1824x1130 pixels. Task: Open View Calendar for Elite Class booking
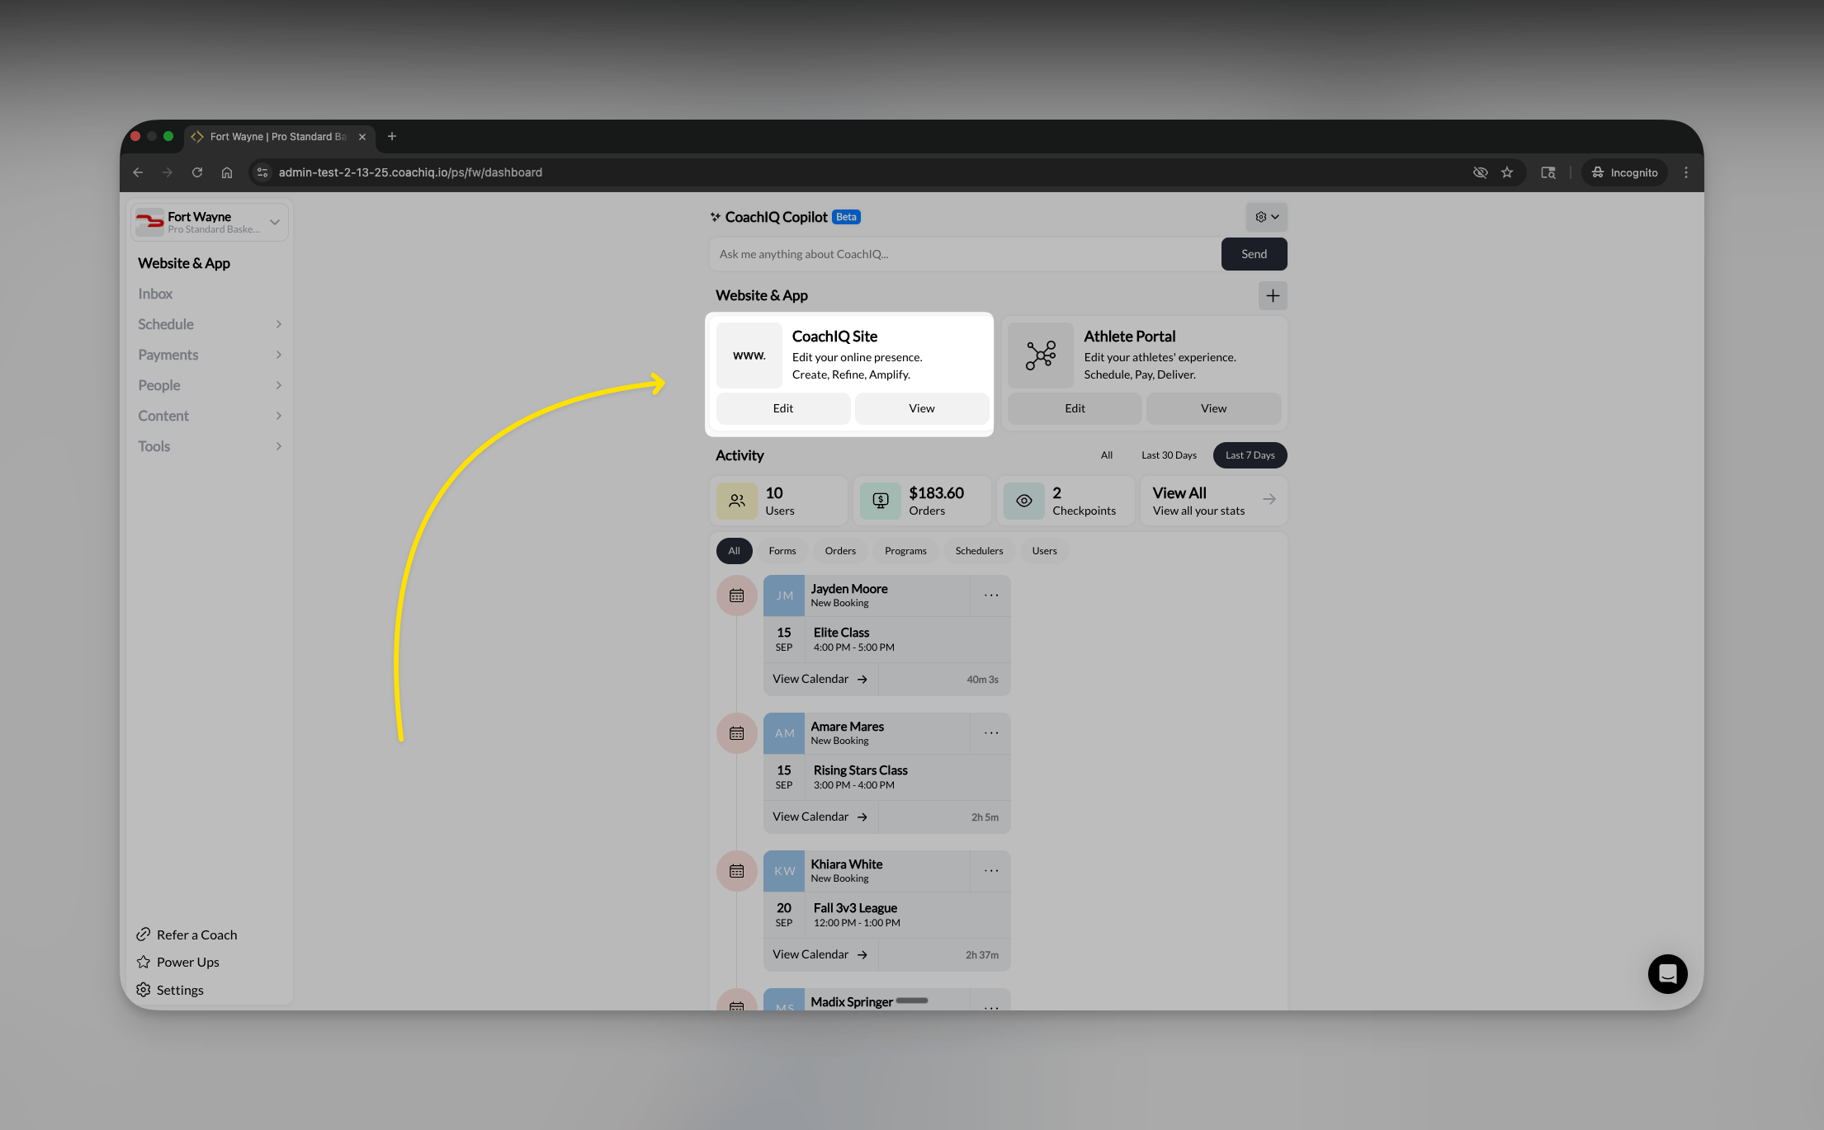(820, 679)
